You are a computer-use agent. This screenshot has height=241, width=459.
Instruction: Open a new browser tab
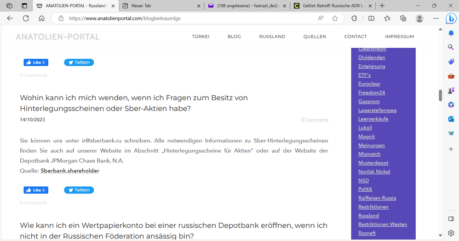point(382,6)
